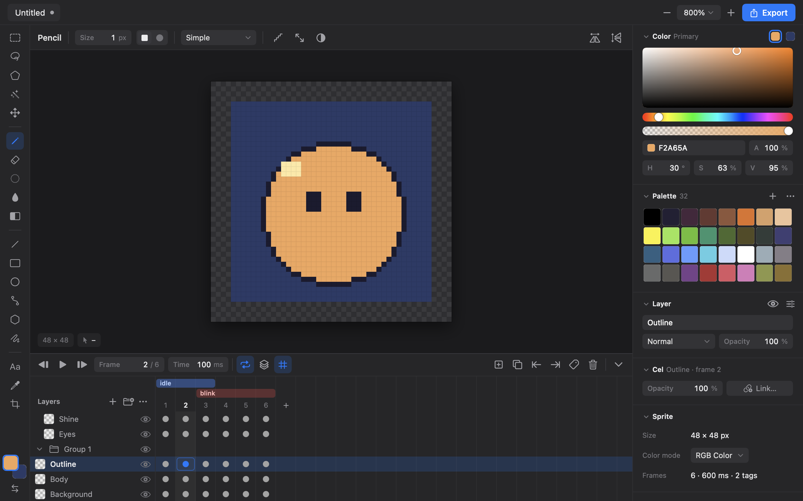Add a new layer group
Screen dimensions: 803x501
click(x=128, y=402)
